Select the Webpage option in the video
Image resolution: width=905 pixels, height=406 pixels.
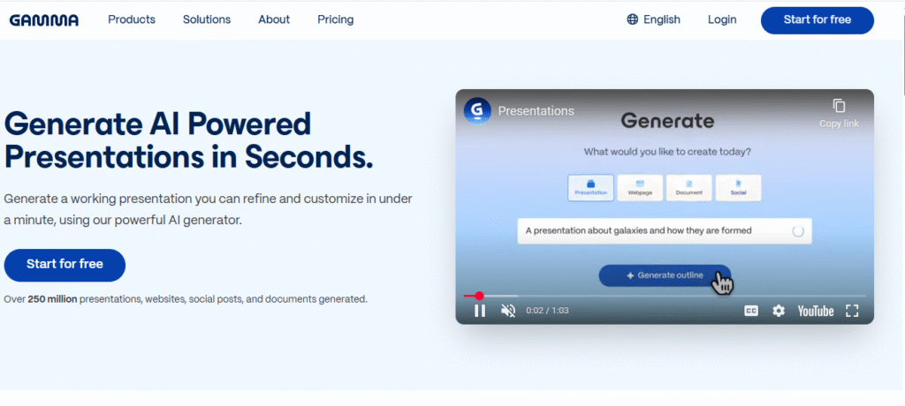click(640, 188)
